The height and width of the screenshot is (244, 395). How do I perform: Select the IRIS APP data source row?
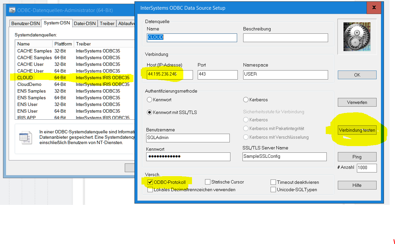pyautogui.click(x=75, y=117)
